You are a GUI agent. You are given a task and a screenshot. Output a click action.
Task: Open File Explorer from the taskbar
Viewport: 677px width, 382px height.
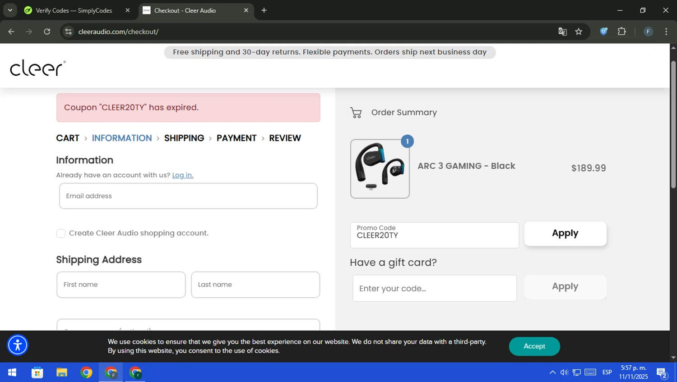(62, 373)
